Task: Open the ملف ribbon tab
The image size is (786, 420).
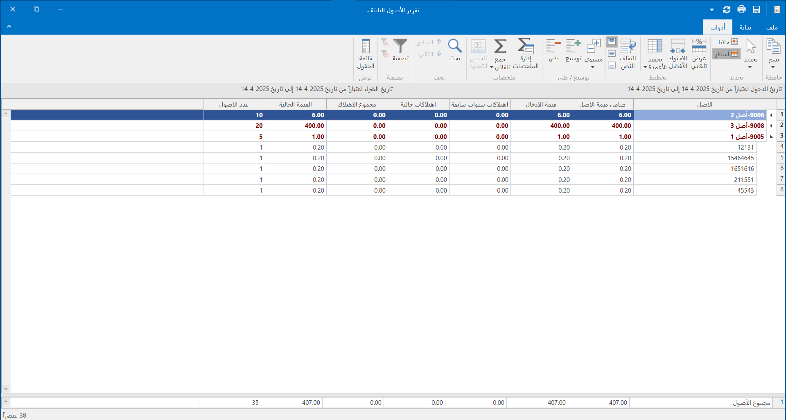Action: [772, 27]
